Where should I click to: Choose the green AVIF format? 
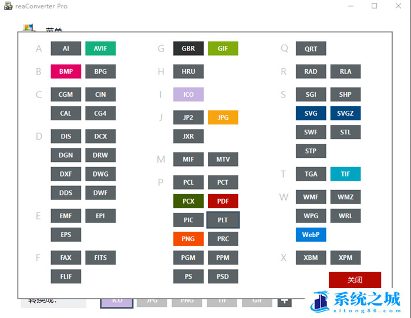point(100,49)
